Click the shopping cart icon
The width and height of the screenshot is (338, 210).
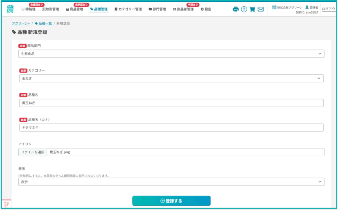coord(252,9)
